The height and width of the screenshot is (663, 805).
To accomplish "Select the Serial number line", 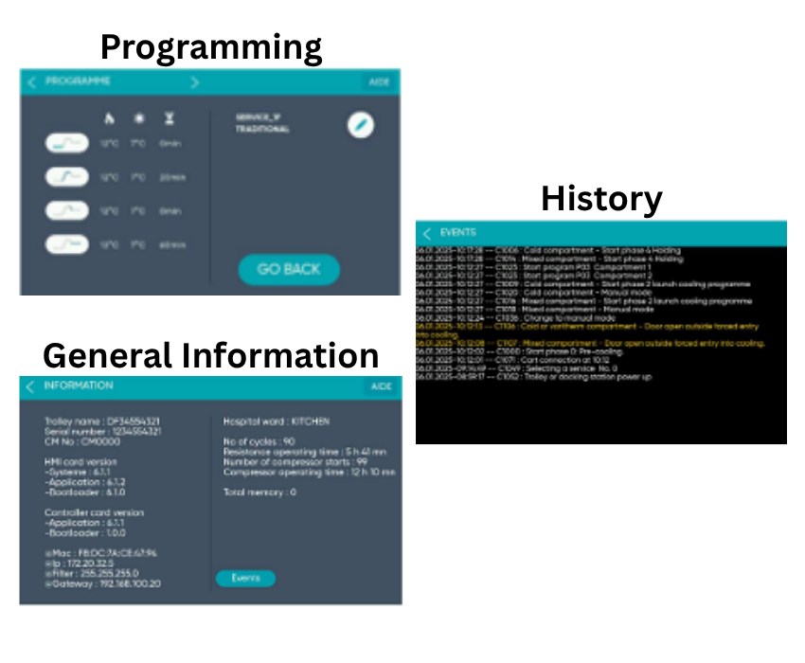I will 102,431.
